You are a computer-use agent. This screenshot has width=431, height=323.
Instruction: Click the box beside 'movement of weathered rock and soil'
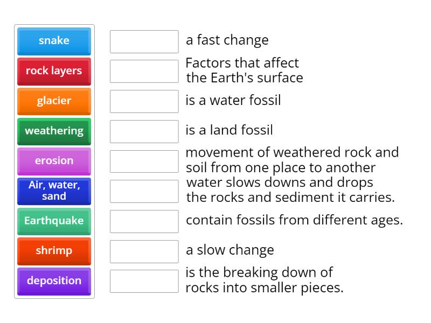pos(143,160)
